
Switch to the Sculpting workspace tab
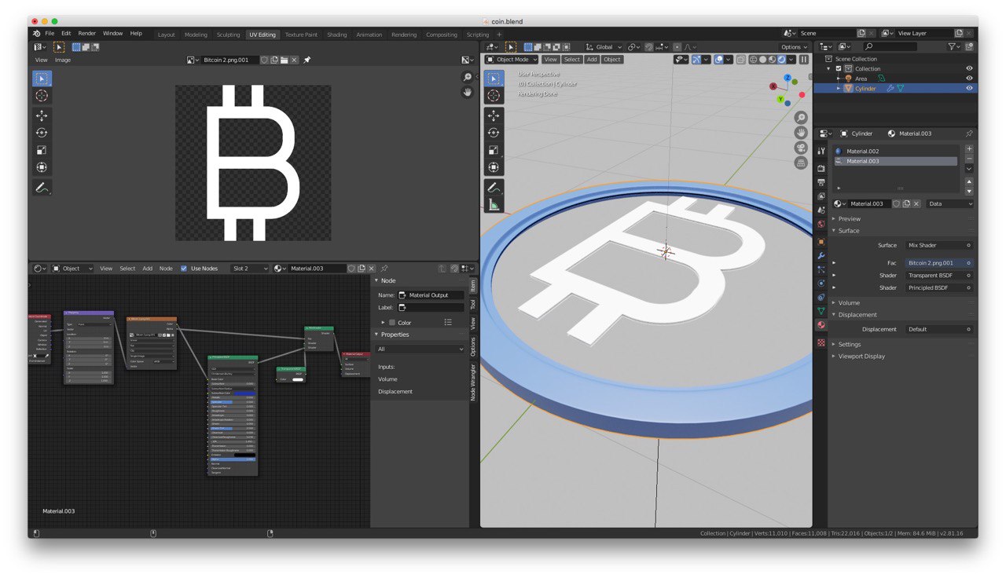pyautogui.click(x=228, y=35)
